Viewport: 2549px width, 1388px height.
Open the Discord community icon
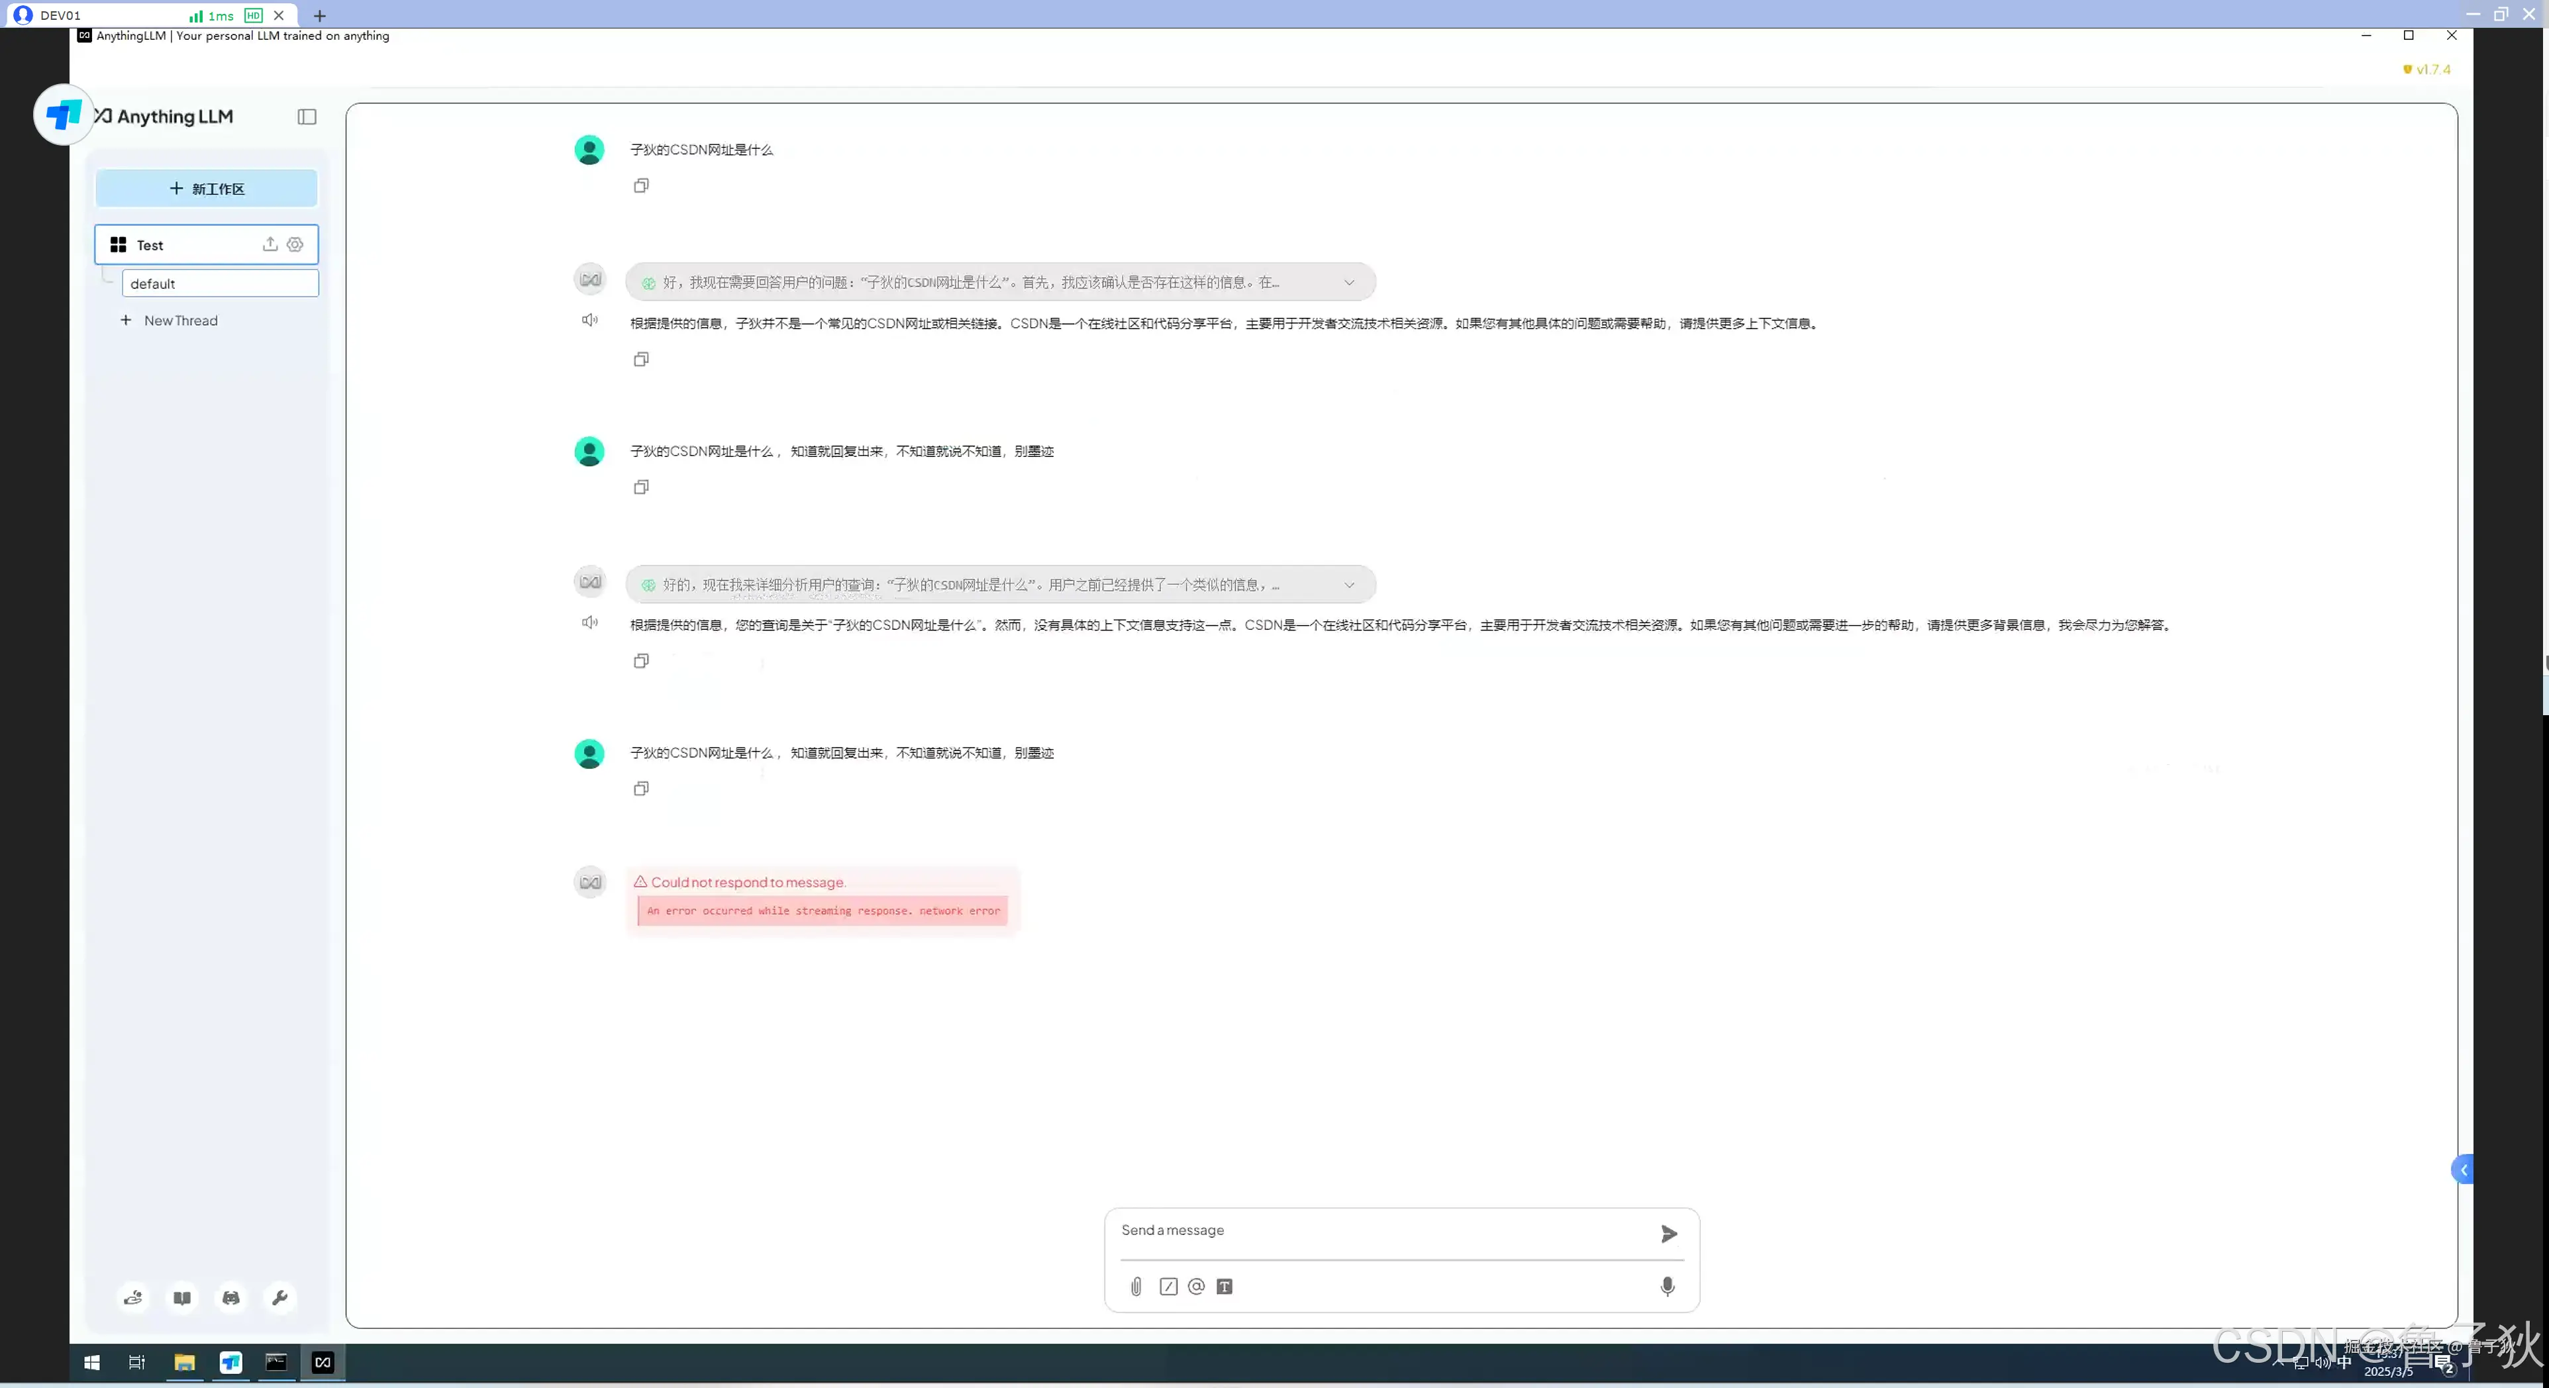(230, 1298)
